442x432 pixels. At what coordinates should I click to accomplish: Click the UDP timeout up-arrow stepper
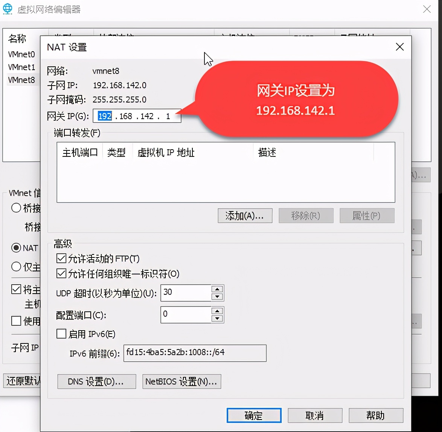217,289
